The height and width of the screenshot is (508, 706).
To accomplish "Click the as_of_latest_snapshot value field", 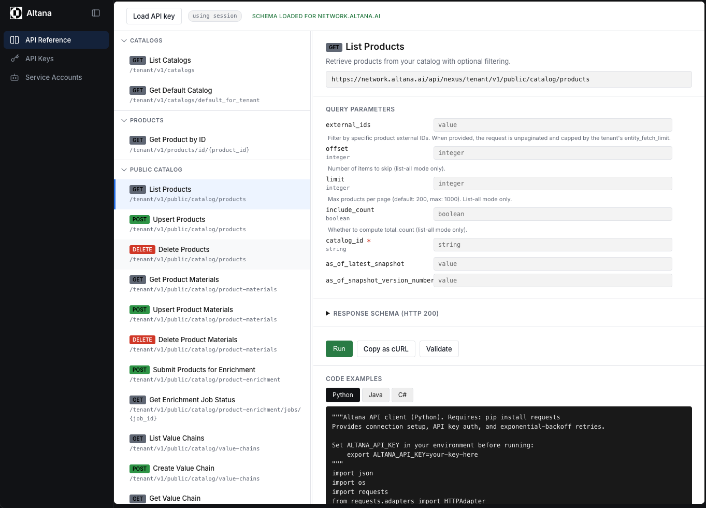I will coord(553,264).
